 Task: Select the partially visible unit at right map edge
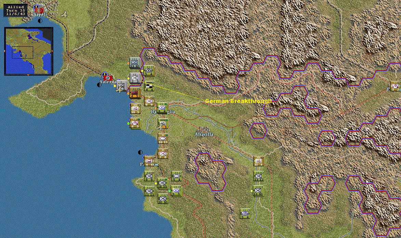coord(396,86)
